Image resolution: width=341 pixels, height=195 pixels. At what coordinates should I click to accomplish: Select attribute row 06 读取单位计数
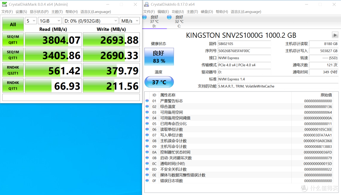pos(239,129)
